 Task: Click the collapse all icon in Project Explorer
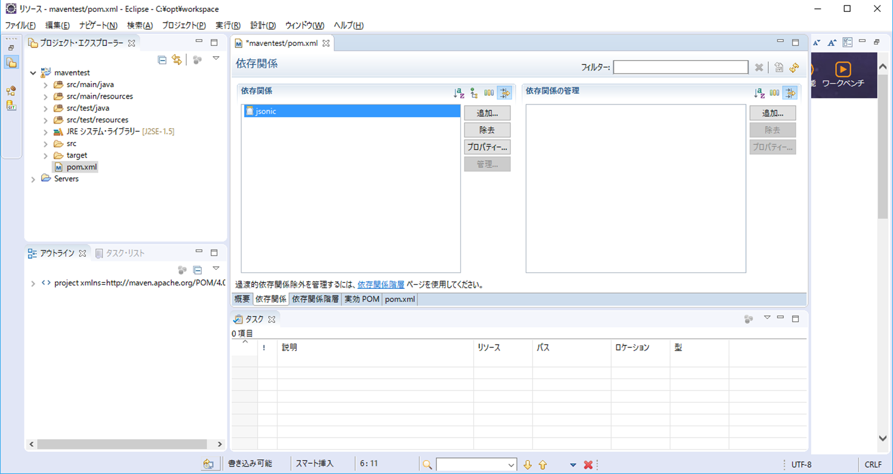click(x=162, y=60)
